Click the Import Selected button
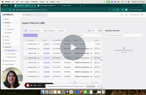 31,35
